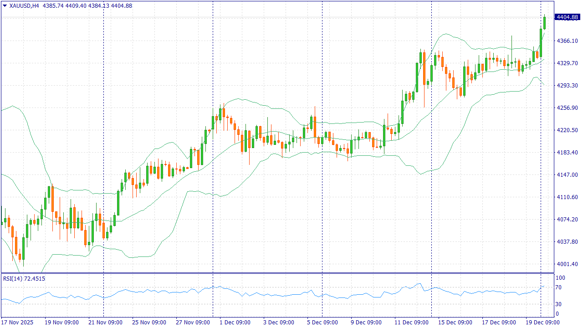
Task: Click the highlighted 4404.88 current price label
Action: (x=567, y=17)
